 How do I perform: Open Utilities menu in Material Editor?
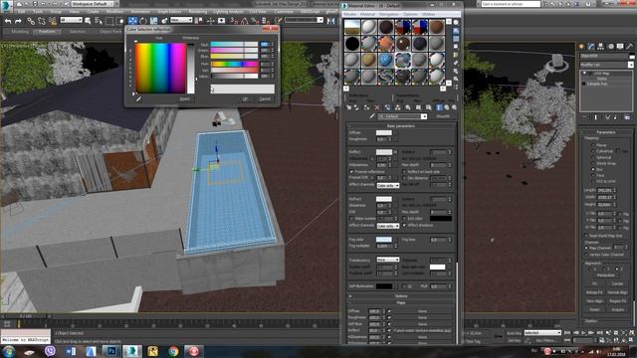pos(428,14)
